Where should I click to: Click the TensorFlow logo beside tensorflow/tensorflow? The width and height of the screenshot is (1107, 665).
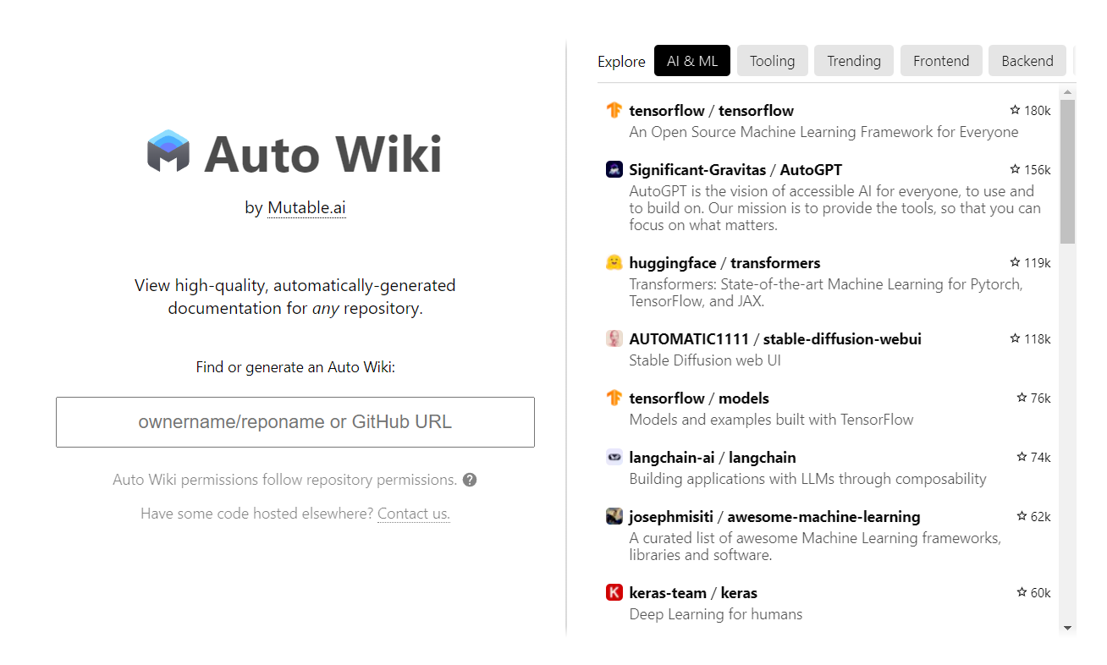click(x=614, y=110)
